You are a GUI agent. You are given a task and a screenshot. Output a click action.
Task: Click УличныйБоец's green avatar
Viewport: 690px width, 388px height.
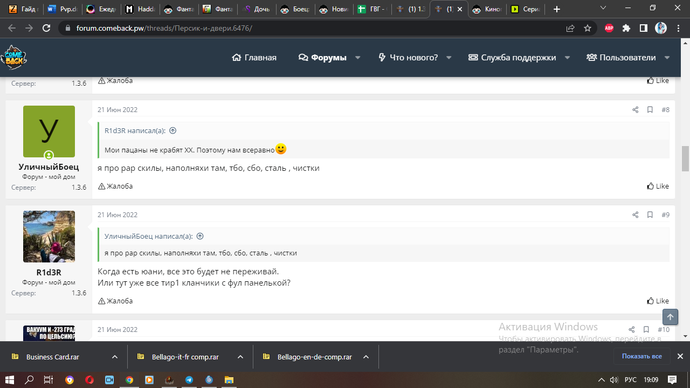pyautogui.click(x=49, y=131)
